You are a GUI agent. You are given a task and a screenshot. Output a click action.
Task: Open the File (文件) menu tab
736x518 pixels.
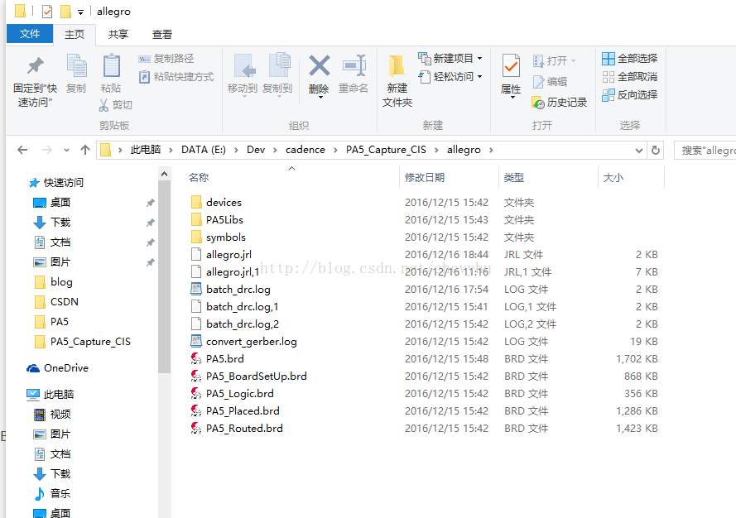click(30, 34)
